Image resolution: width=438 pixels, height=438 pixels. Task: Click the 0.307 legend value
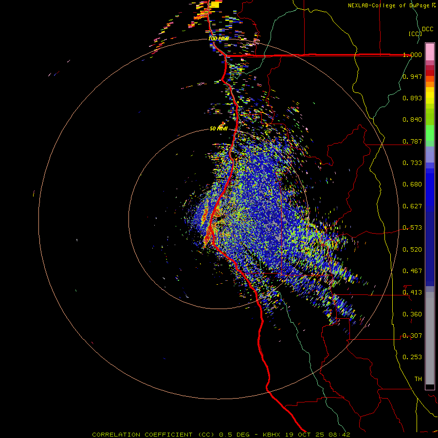coord(412,336)
